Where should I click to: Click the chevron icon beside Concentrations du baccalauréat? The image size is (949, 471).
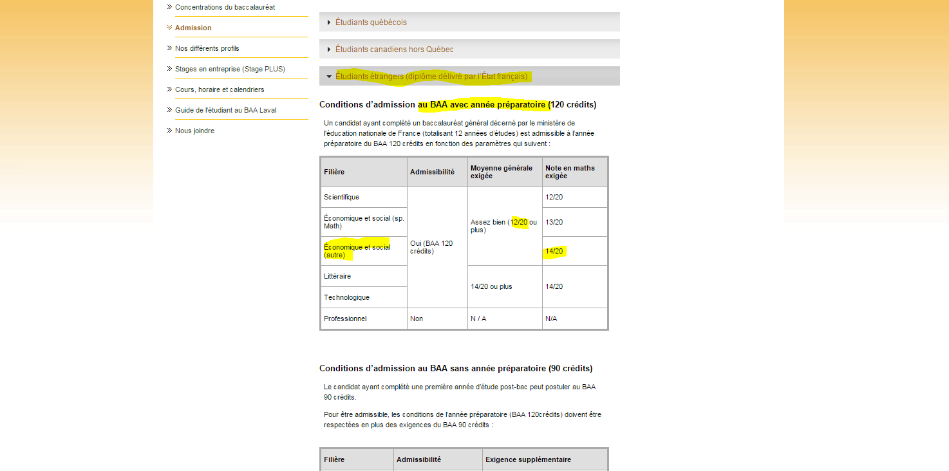click(169, 7)
